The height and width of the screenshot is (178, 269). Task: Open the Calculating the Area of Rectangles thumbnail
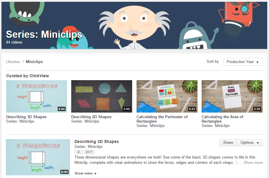pos(232,96)
